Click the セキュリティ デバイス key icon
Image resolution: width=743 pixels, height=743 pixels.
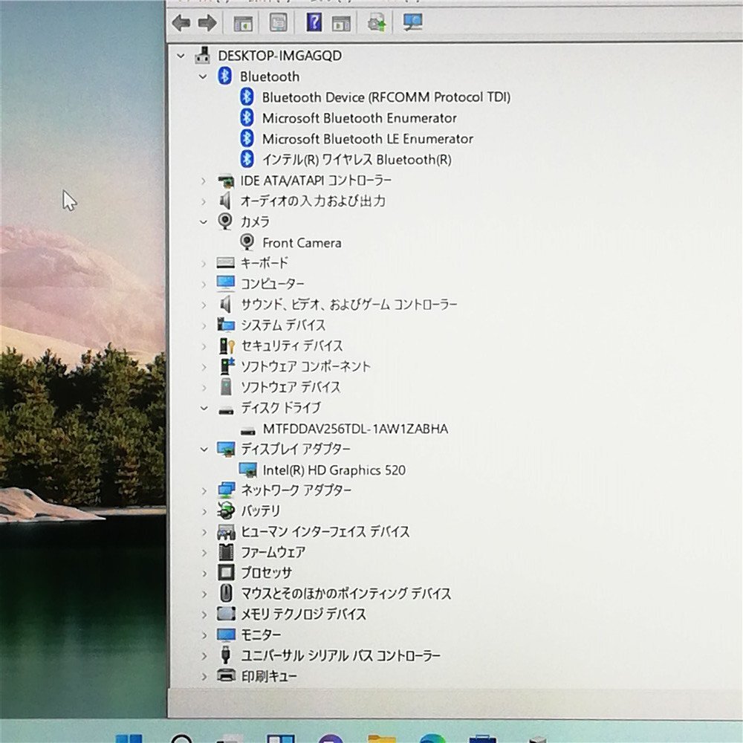(227, 346)
